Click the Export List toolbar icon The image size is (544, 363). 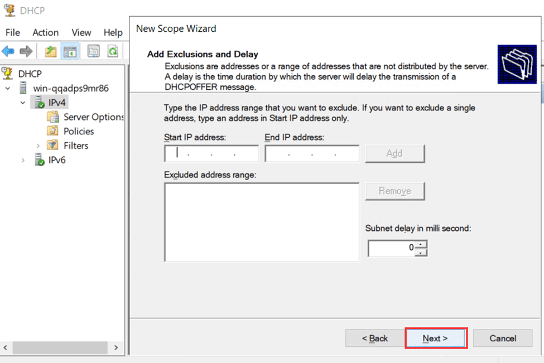[x=51, y=51]
